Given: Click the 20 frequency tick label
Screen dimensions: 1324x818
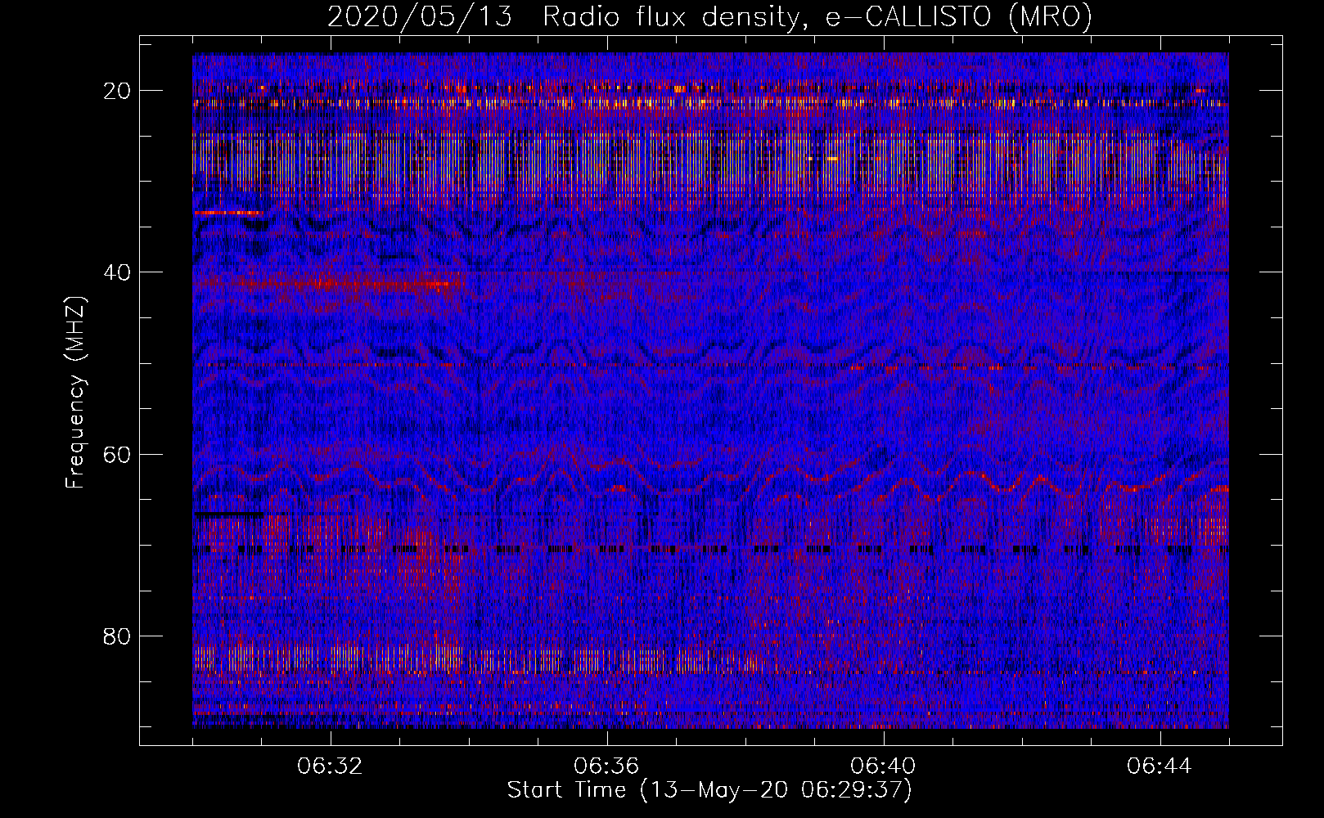Looking at the screenshot, I should coord(118,90).
